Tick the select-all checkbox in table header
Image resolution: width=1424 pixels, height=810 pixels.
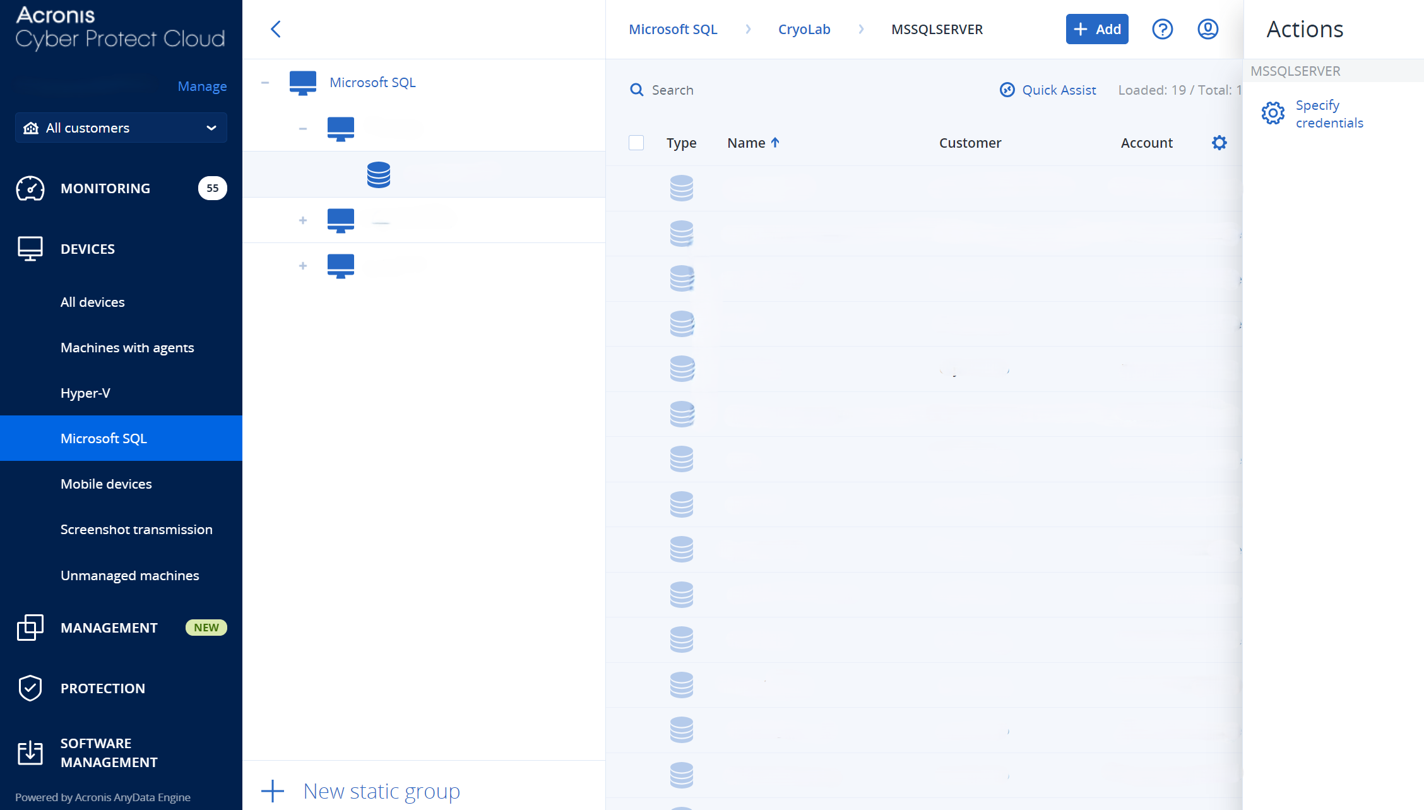pyautogui.click(x=636, y=143)
